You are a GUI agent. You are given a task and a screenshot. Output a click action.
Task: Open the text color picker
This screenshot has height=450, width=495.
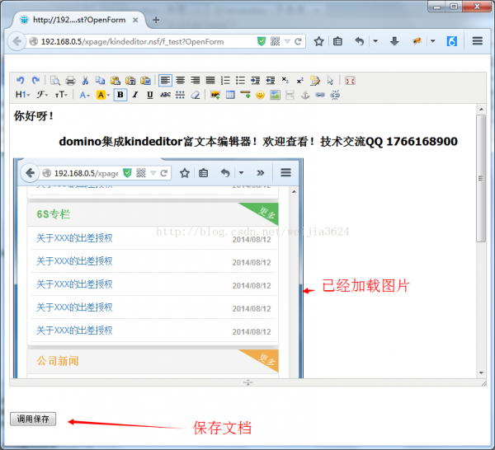(85, 95)
